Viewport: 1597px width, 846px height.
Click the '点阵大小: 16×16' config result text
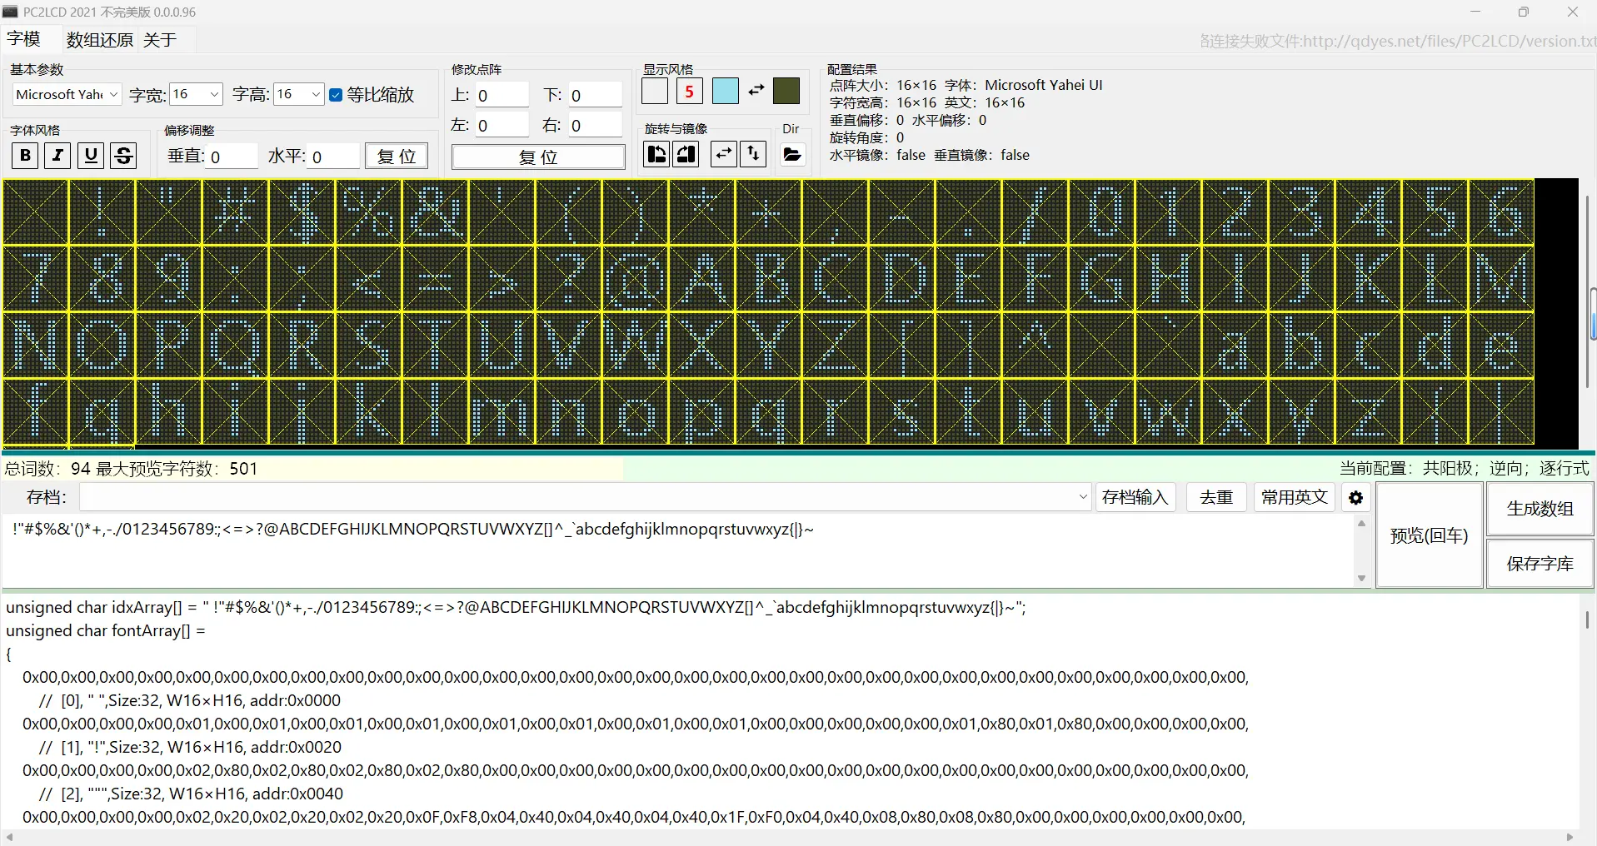[883, 85]
